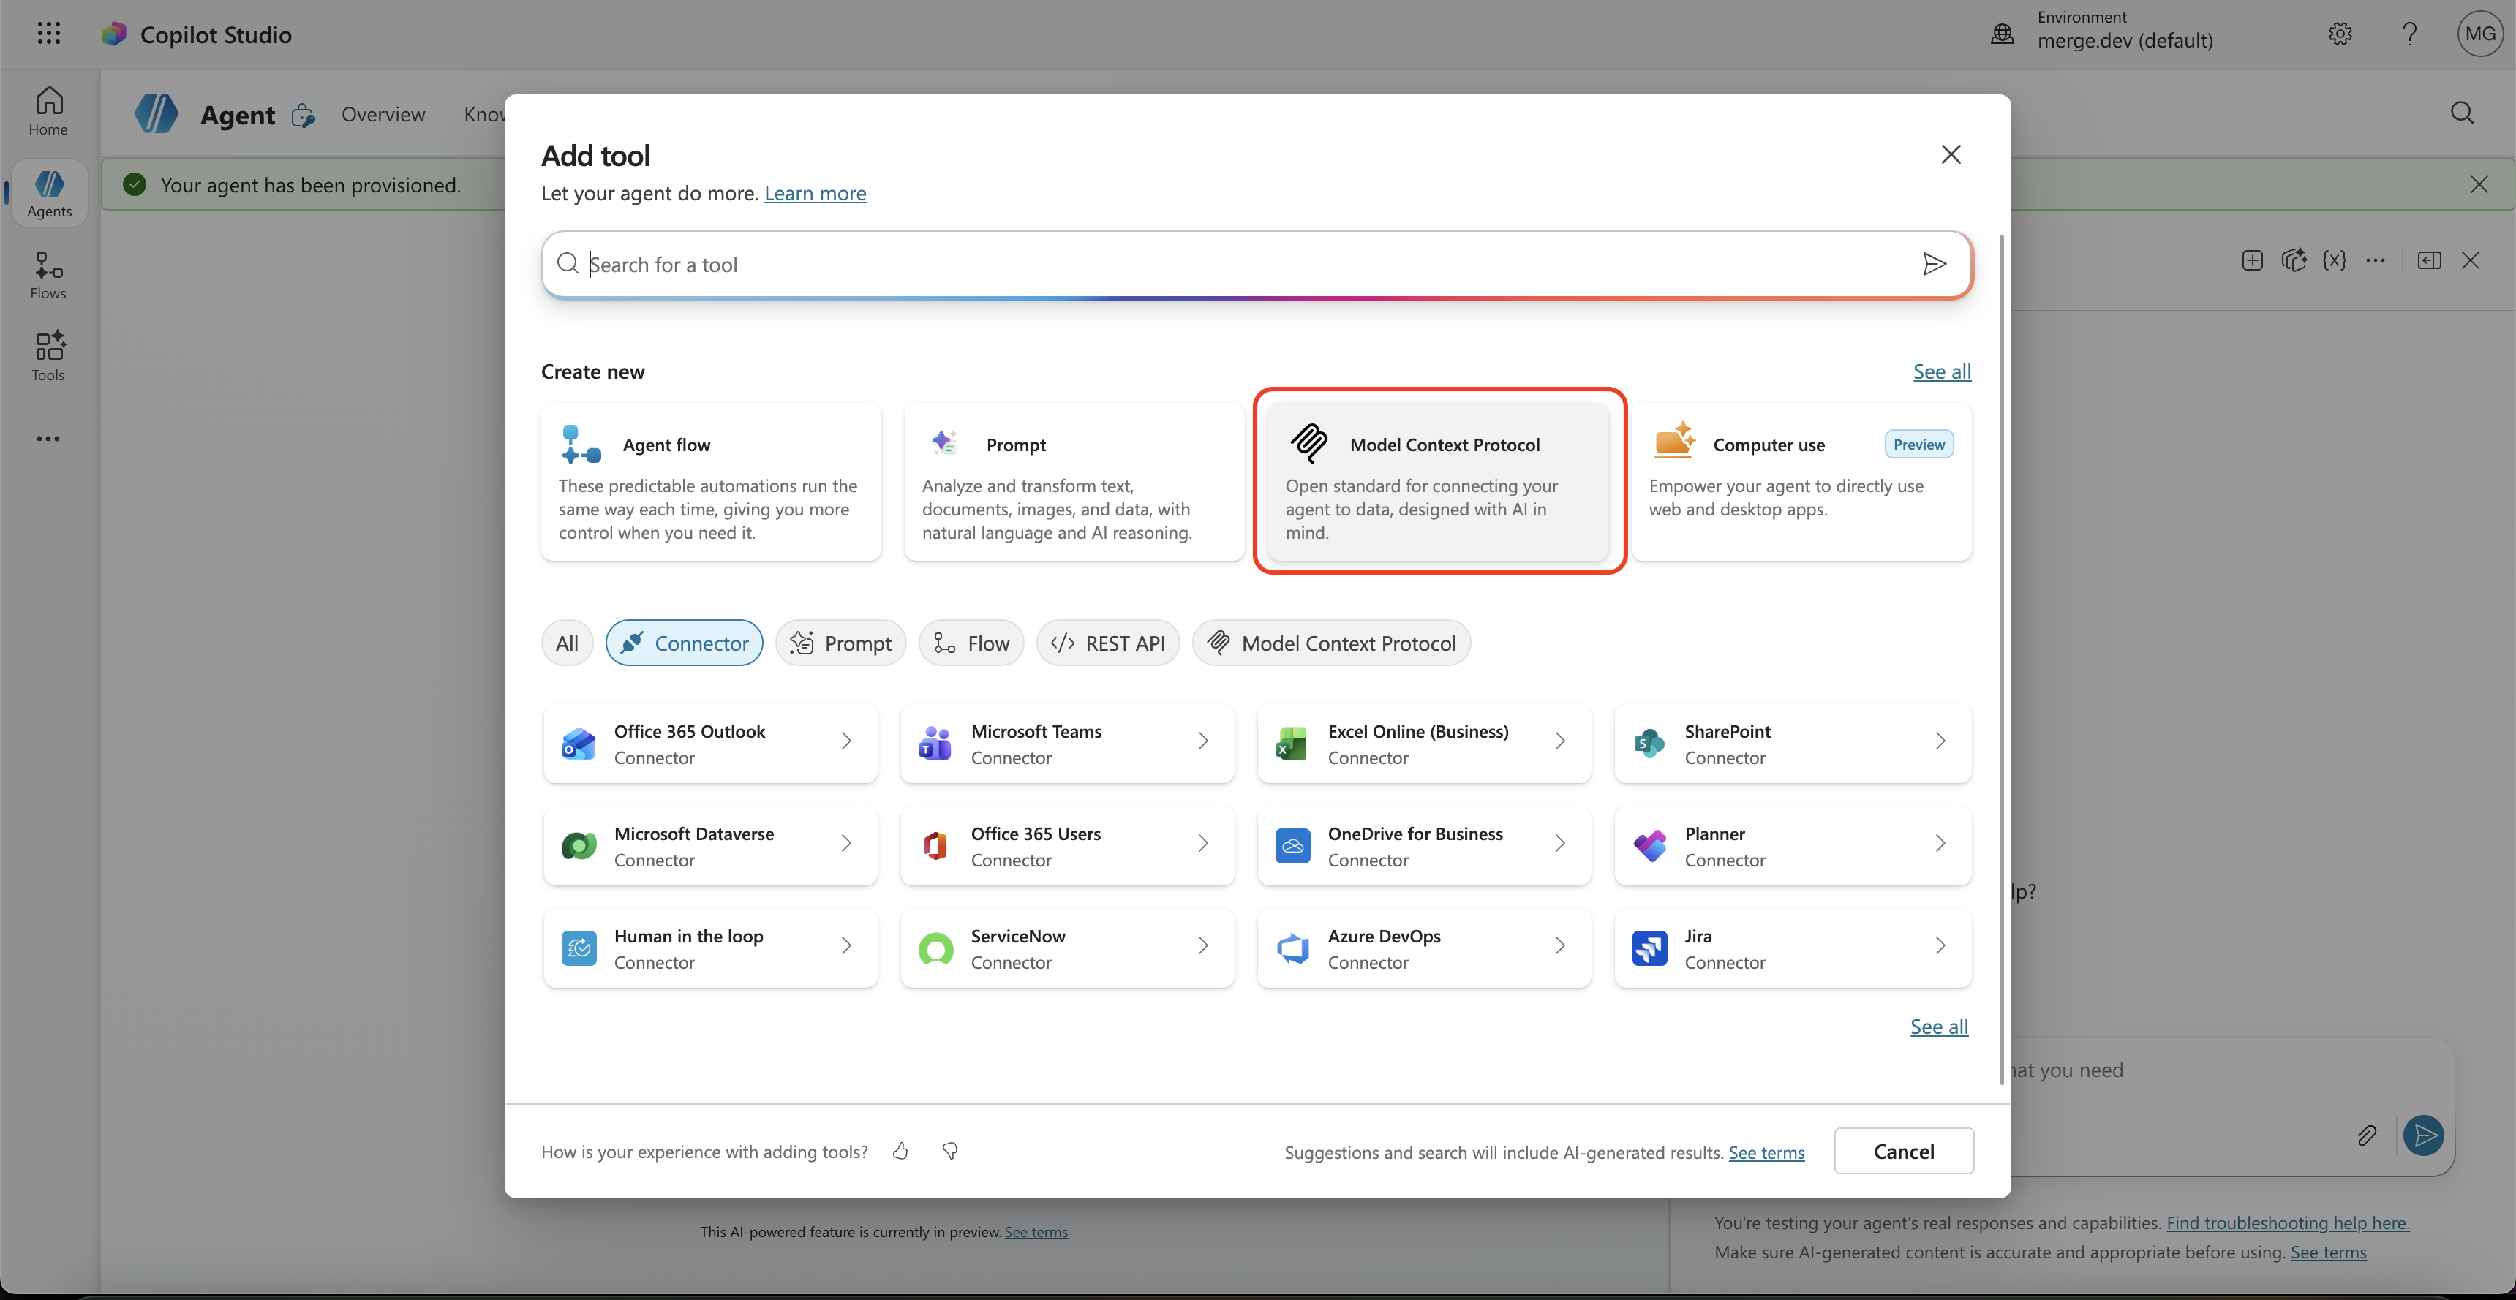Expand OneDrive for Business connector chevron

pyautogui.click(x=1560, y=843)
